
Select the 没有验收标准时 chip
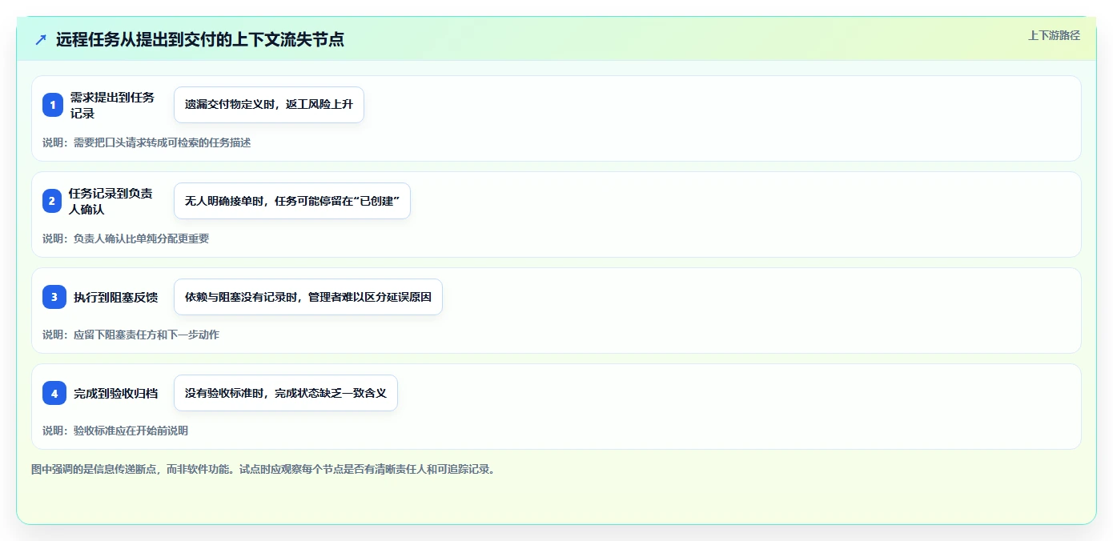pos(286,393)
